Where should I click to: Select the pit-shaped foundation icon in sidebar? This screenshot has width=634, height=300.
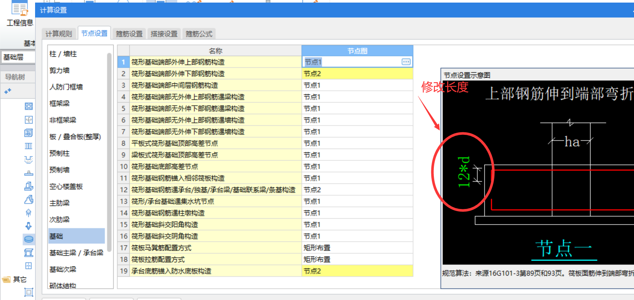point(28,160)
